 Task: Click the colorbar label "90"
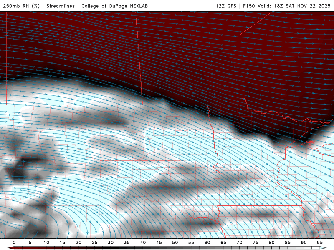[304, 242]
